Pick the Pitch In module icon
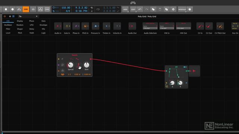239x134 pixels. pyautogui.click(x=85, y=26)
